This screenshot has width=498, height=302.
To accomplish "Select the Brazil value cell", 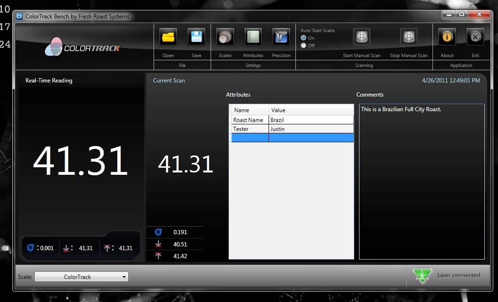I will pyautogui.click(x=311, y=120).
